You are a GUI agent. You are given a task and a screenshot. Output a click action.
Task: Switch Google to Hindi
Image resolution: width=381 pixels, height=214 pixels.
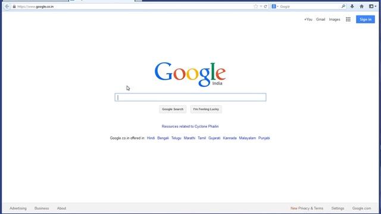pos(151,138)
